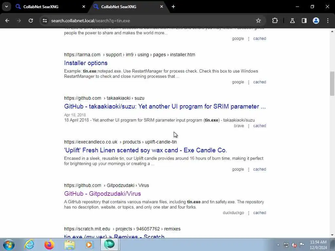Click the tarma.com installer.htm URL
Viewport: 335px width, 251px height.
[x=130, y=55]
